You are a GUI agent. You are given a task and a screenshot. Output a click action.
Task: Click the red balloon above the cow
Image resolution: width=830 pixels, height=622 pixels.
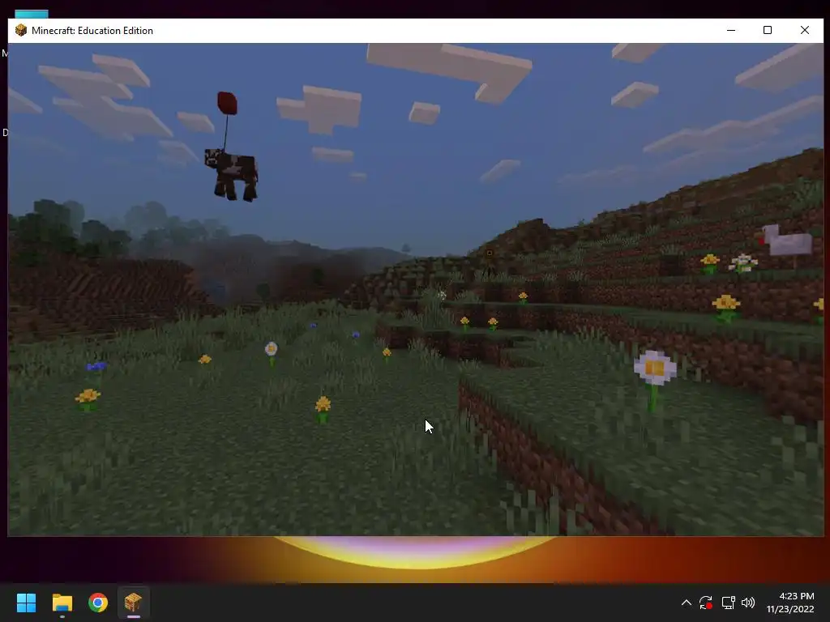tap(227, 103)
